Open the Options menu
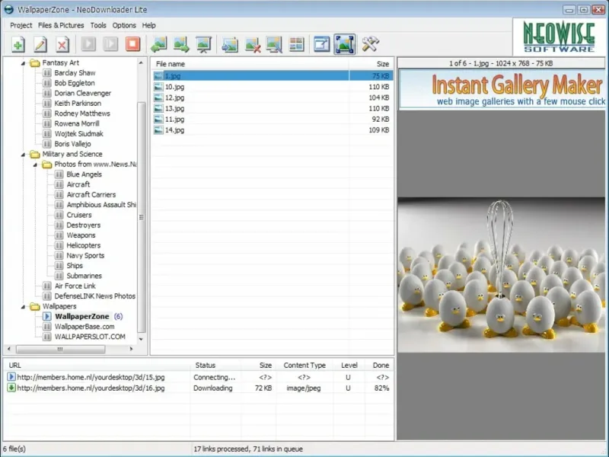The height and width of the screenshot is (457, 609). tap(124, 25)
